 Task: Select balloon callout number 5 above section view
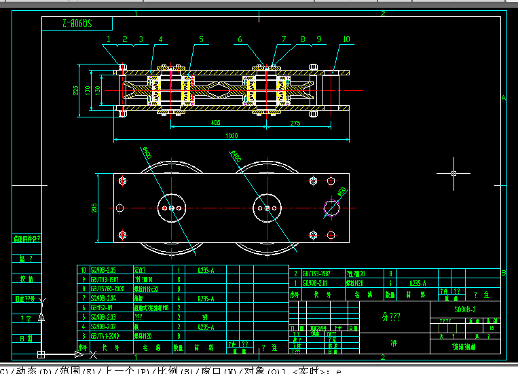201,39
